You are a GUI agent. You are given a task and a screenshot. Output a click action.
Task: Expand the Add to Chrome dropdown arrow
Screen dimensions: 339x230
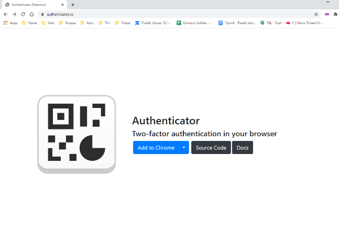(184, 148)
